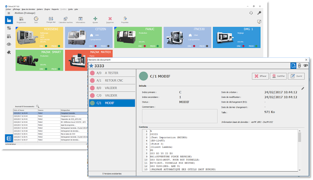The width and height of the screenshot is (313, 180).
Task: Open the Aide menu
Action: pyautogui.click(x=76, y=9)
